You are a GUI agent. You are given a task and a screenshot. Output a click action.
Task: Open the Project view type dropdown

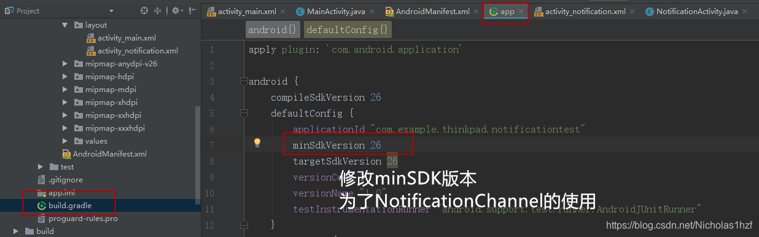[x=111, y=11]
